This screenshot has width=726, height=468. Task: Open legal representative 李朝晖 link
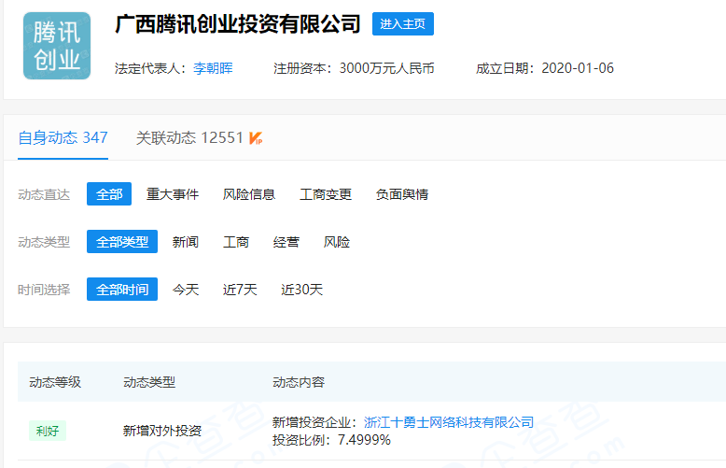(x=213, y=68)
